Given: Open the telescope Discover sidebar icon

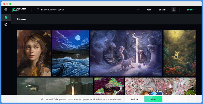Looking at the screenshot, I should click(6, 24).
